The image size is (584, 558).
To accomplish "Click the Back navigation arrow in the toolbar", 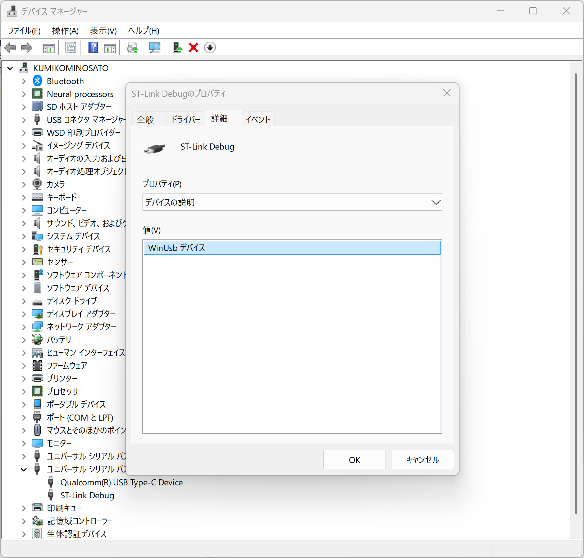I will pyautogui.click(x=10, y=47).
